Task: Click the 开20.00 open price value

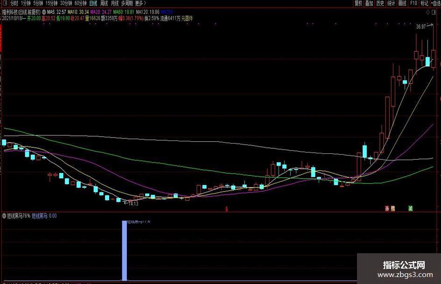Action: (34, 18)
